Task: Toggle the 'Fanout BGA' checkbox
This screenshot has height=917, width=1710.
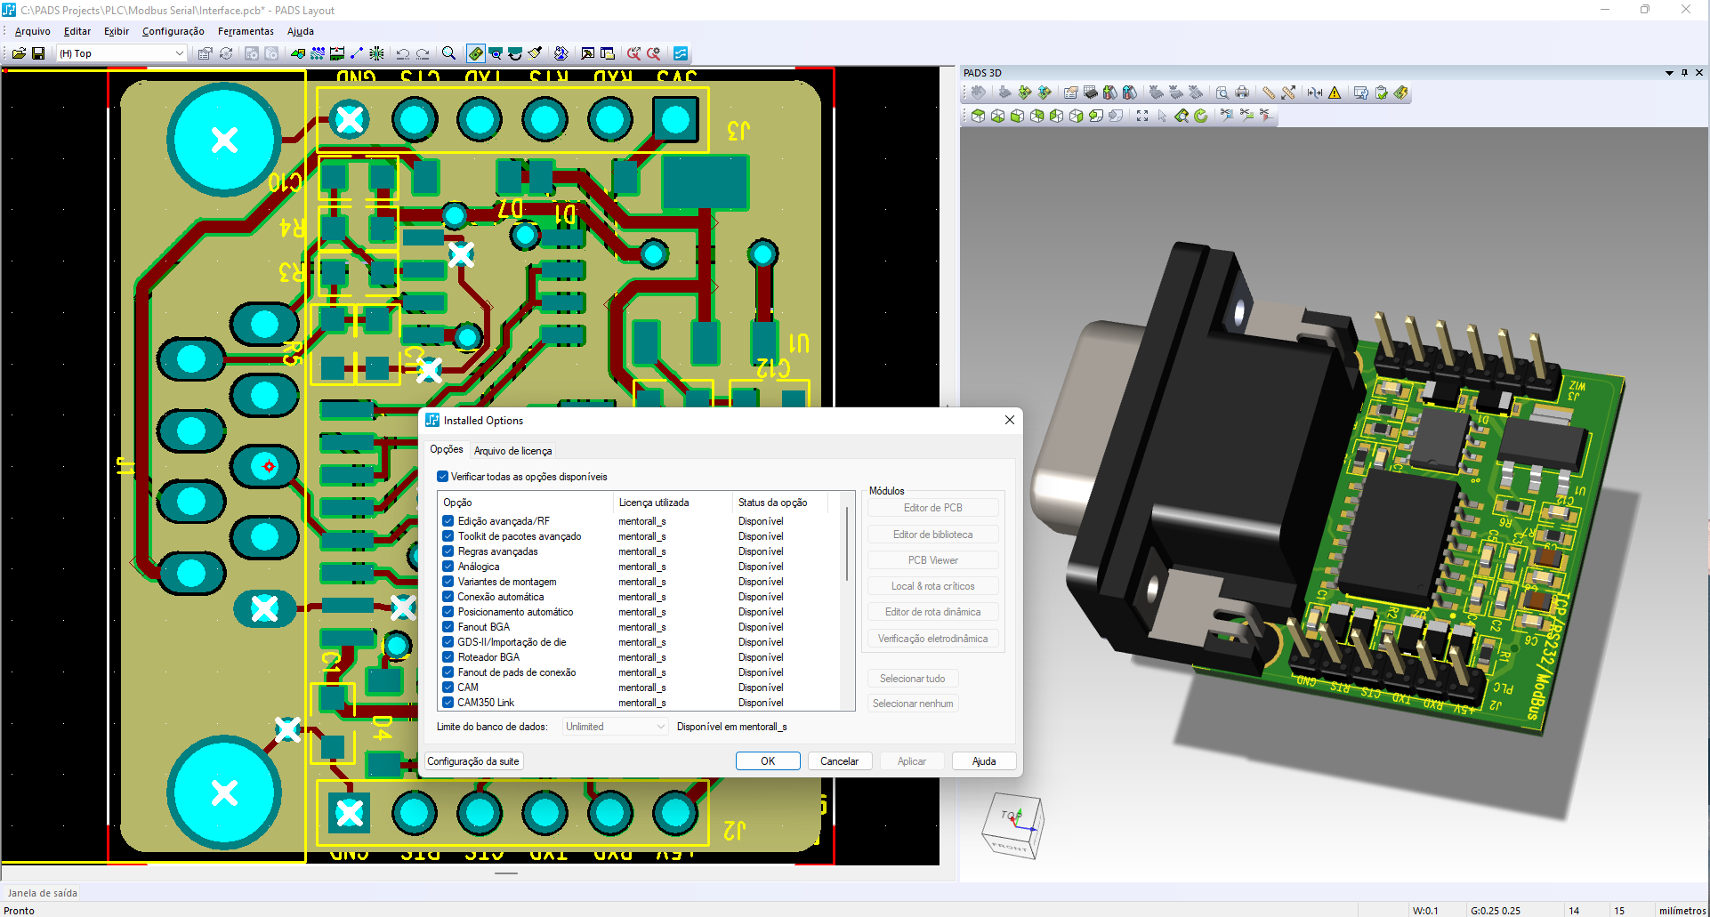Action: point(448,627)
